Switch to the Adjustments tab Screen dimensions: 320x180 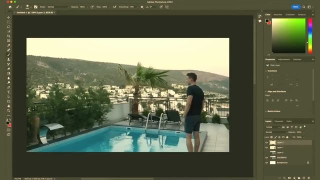(x=284, y=59)
